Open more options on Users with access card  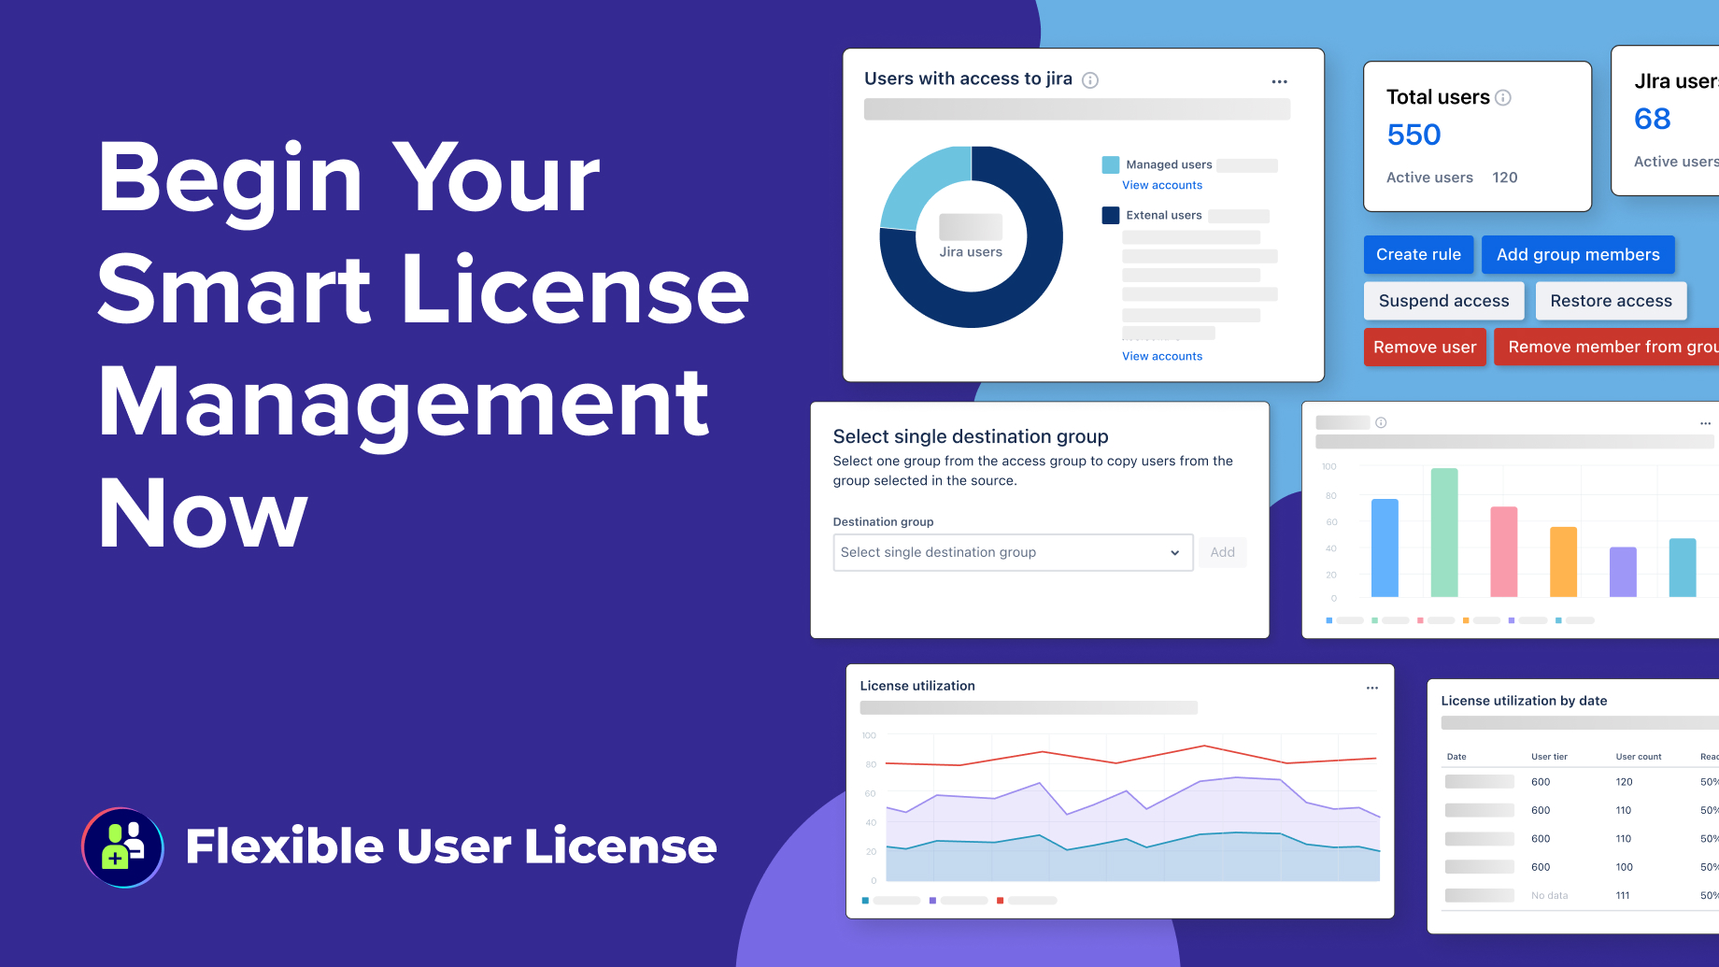pos(1279,82)
